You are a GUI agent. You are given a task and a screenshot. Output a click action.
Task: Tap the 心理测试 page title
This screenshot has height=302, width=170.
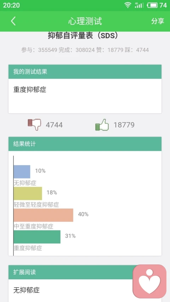[85, 21]
